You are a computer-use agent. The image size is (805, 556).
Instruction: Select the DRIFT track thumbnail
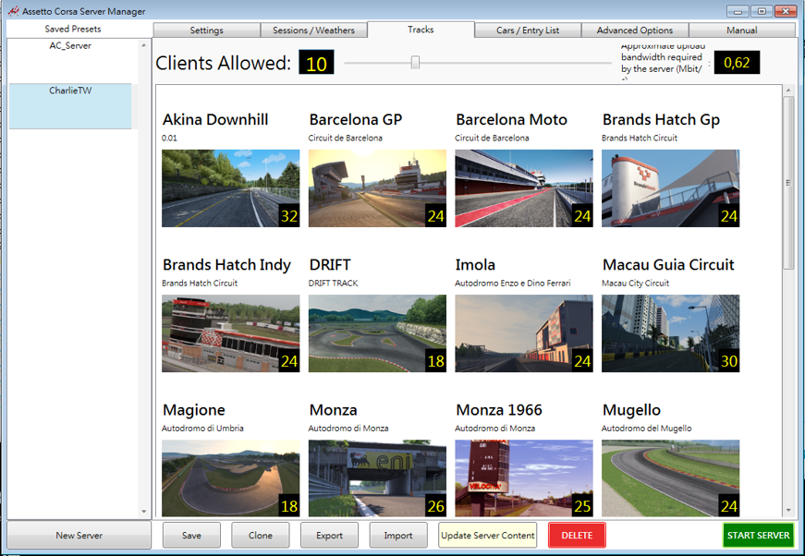click(x=377, y=333)
